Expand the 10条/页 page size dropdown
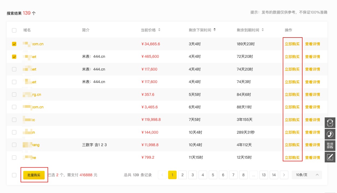337x193 pixels. pyautogui.click(x=307, y=175)
